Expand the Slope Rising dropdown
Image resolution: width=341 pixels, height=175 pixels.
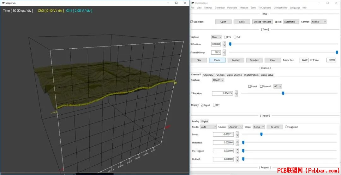(x=259, y=127)
